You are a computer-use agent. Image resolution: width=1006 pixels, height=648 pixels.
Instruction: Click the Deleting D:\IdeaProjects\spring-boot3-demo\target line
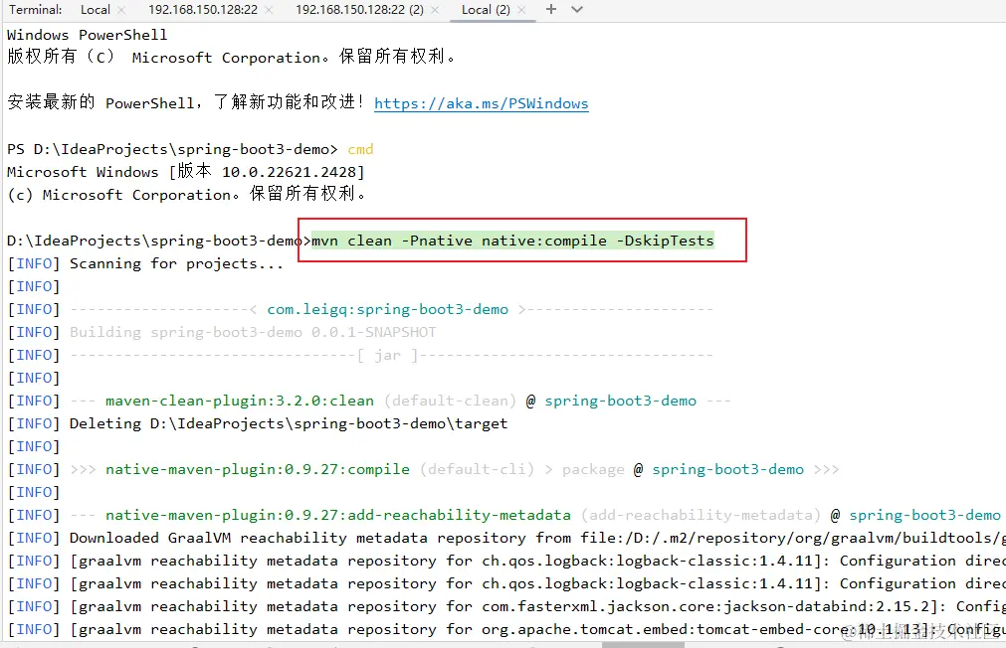[258, 423]
